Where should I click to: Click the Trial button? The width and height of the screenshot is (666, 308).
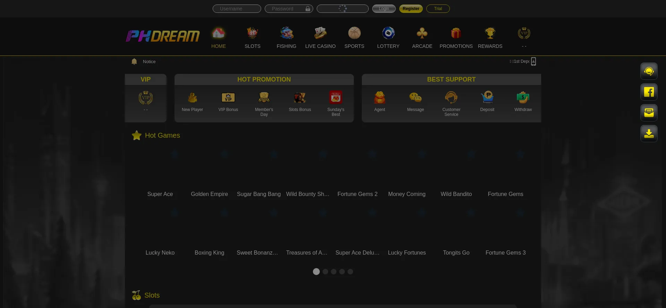pos(438,9)
